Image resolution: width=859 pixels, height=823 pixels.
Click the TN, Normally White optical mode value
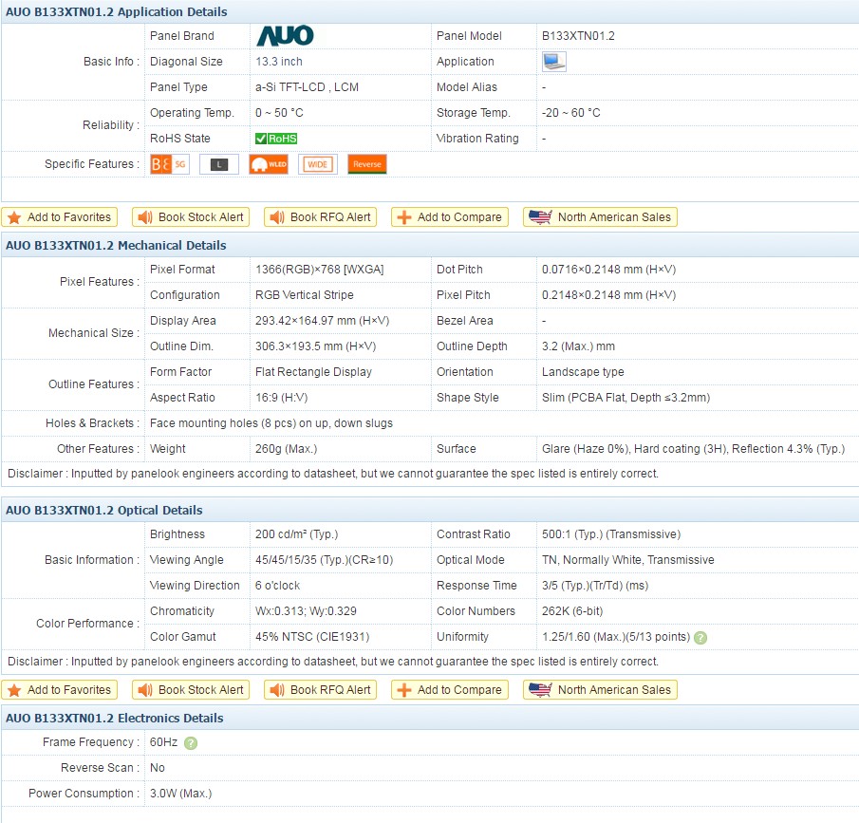pyautogui.click(x=627, y=560)
